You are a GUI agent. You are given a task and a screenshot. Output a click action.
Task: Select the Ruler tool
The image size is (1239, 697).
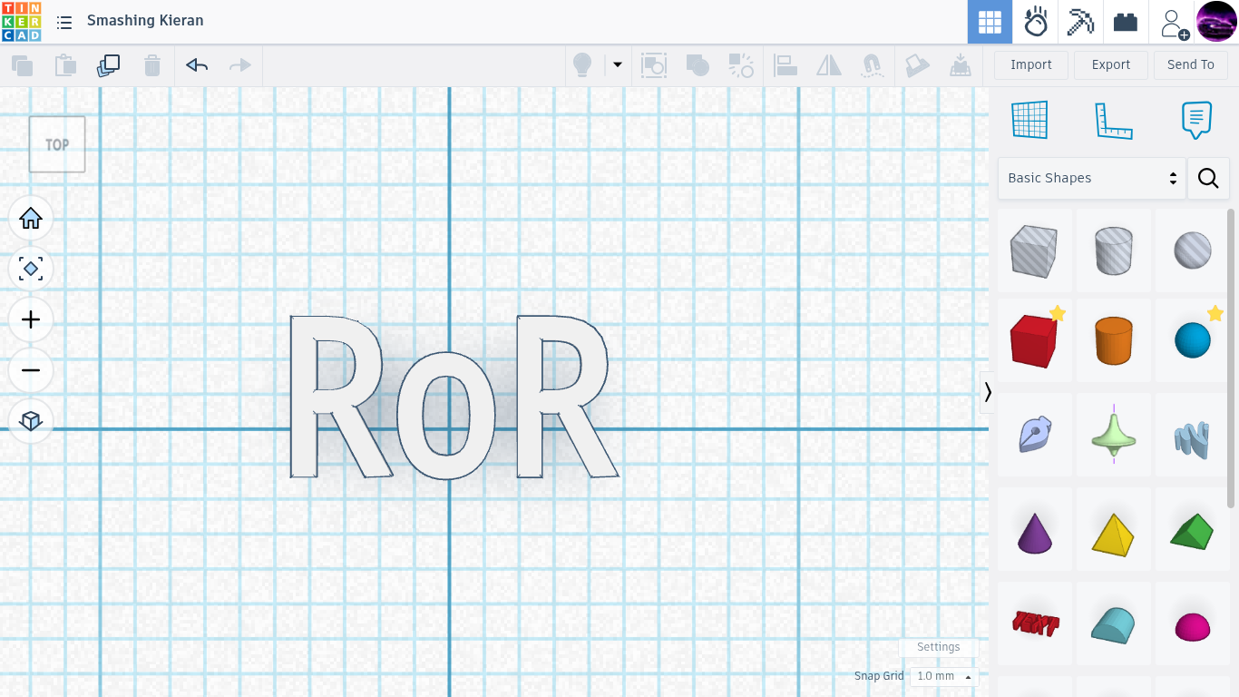(1114, 120)
